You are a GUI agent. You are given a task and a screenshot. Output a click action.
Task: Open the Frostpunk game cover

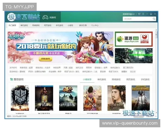[x=20, y=98]
